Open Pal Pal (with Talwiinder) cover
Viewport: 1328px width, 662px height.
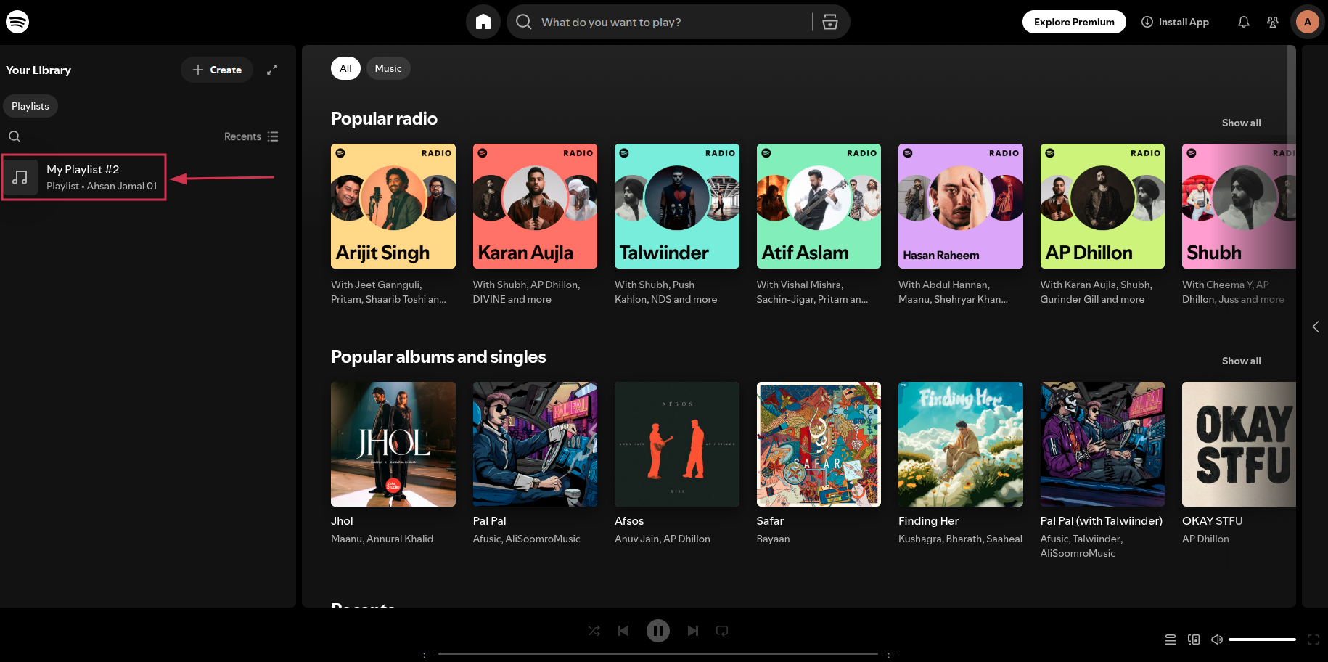tap(1102, 444)
